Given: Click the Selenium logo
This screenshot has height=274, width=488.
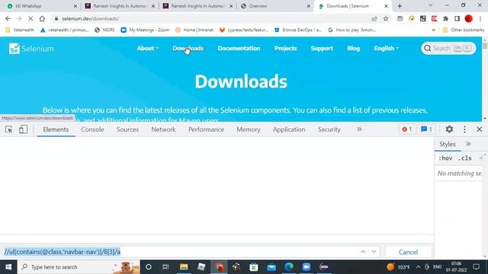Looking at the screenshot, I should click(x=31, y=49).
